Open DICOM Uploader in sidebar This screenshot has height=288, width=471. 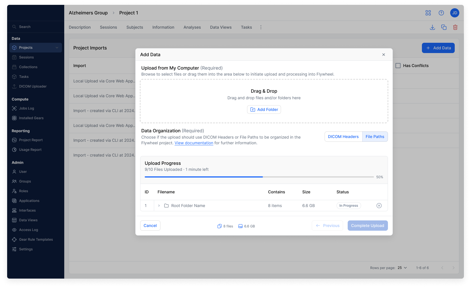(33, 86)
